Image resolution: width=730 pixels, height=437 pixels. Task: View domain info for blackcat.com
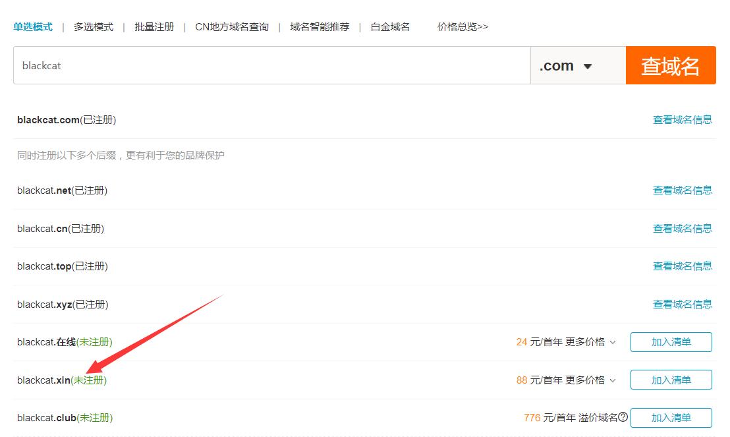[682, 120]
